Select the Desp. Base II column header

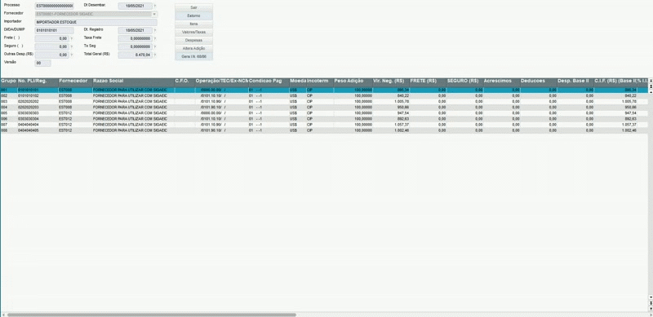click(575, 81)
